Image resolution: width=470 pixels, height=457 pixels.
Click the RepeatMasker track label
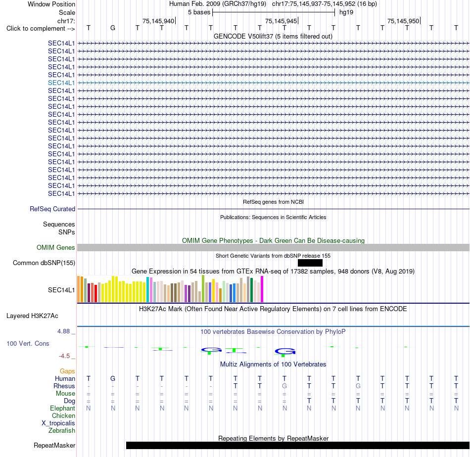pyautogui.click(x=54, y=445)
